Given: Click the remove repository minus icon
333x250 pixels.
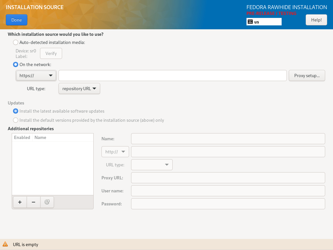Looking at the screenshot, I should (33, 202).
